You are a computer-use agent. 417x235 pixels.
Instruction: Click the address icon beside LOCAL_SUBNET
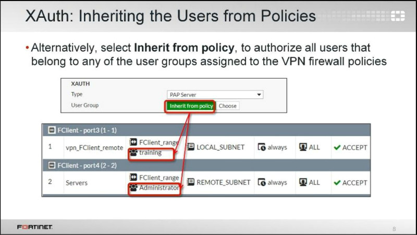190,147
